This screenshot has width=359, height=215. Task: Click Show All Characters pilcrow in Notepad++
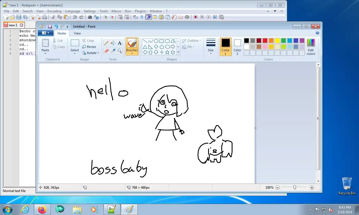(x=142, y=17)
